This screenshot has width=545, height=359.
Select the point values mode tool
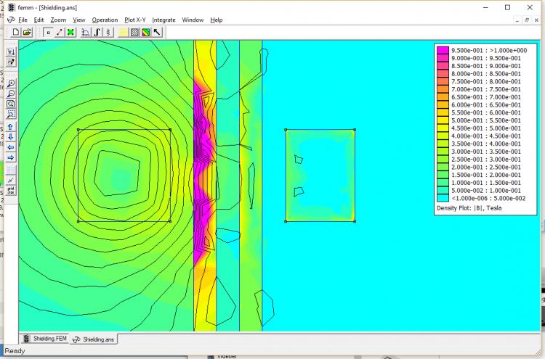click(48, 32)
